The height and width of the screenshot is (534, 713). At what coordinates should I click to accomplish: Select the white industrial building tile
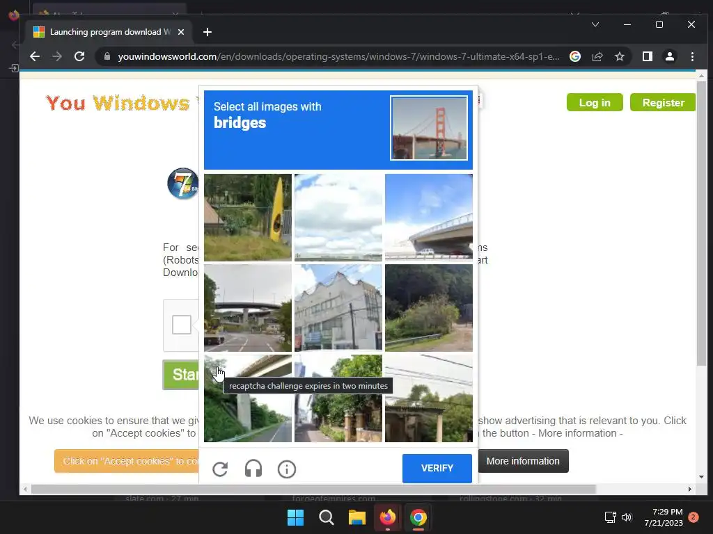pyautogui.click(x=338, y=308)
